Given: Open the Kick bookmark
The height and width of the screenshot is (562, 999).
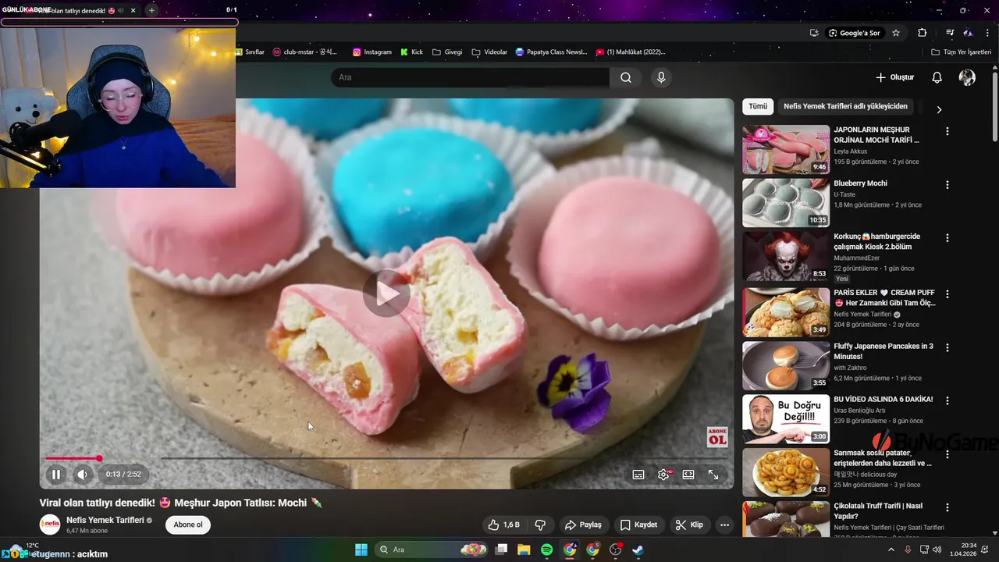Looking at the screenshot, I should [x=411, y=52].
